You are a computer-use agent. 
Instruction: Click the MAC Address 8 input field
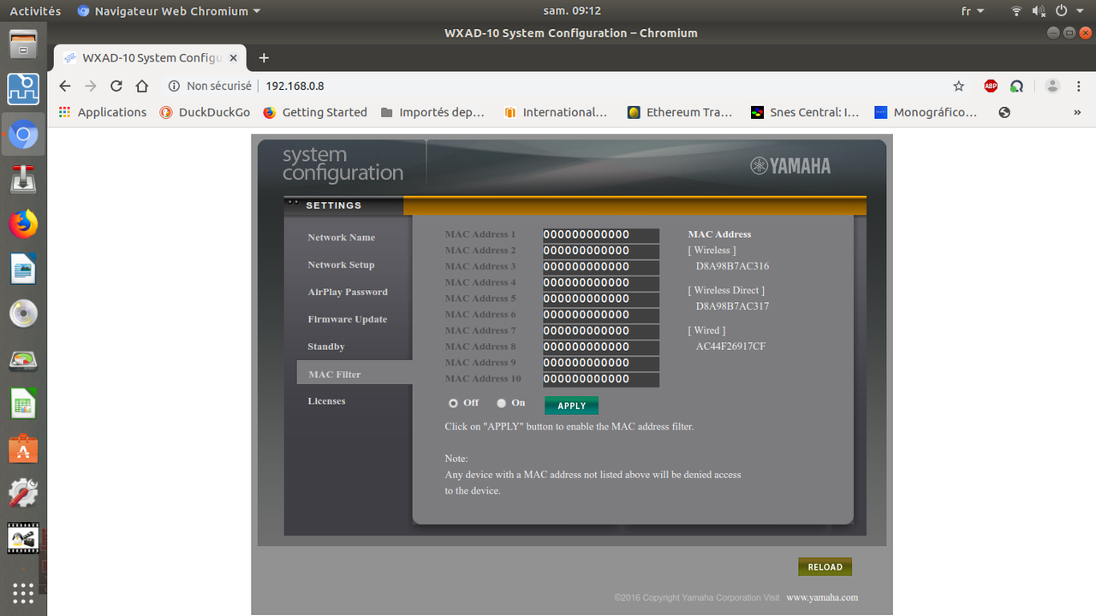601,346
